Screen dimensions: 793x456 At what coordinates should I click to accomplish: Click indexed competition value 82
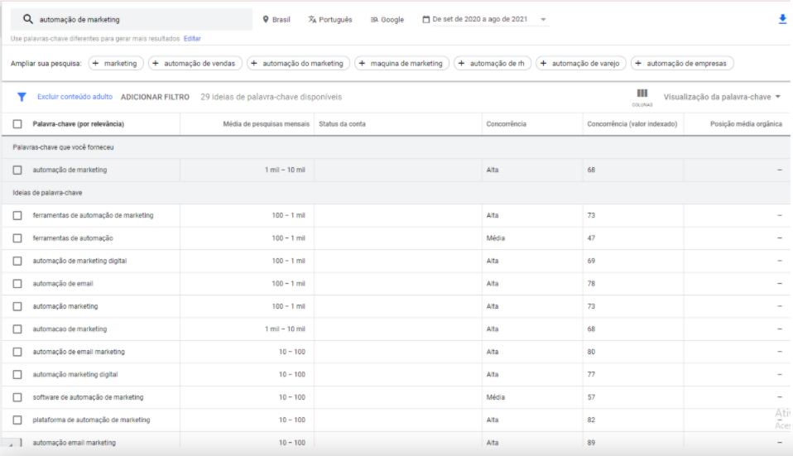[591, 420]
